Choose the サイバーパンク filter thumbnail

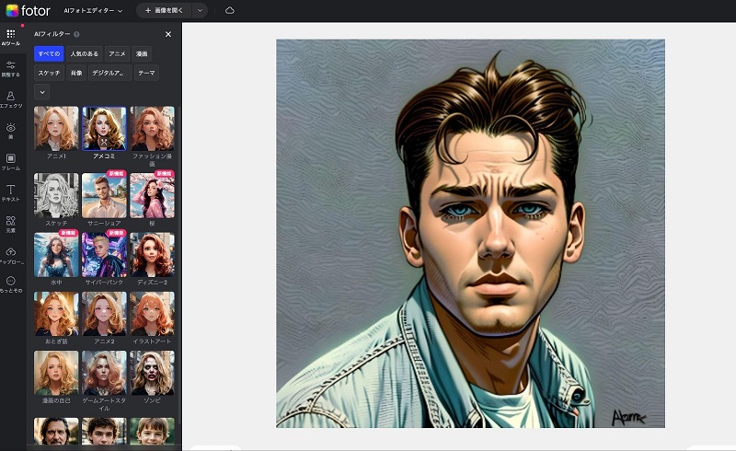(x=104, y=254)
